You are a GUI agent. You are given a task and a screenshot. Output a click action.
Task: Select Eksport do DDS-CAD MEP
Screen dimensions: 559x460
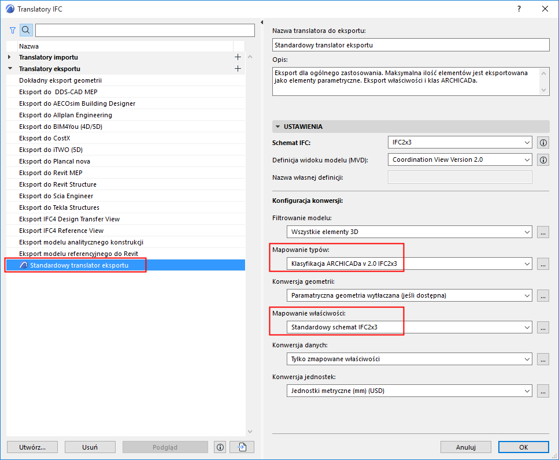[x=125, y=92]
